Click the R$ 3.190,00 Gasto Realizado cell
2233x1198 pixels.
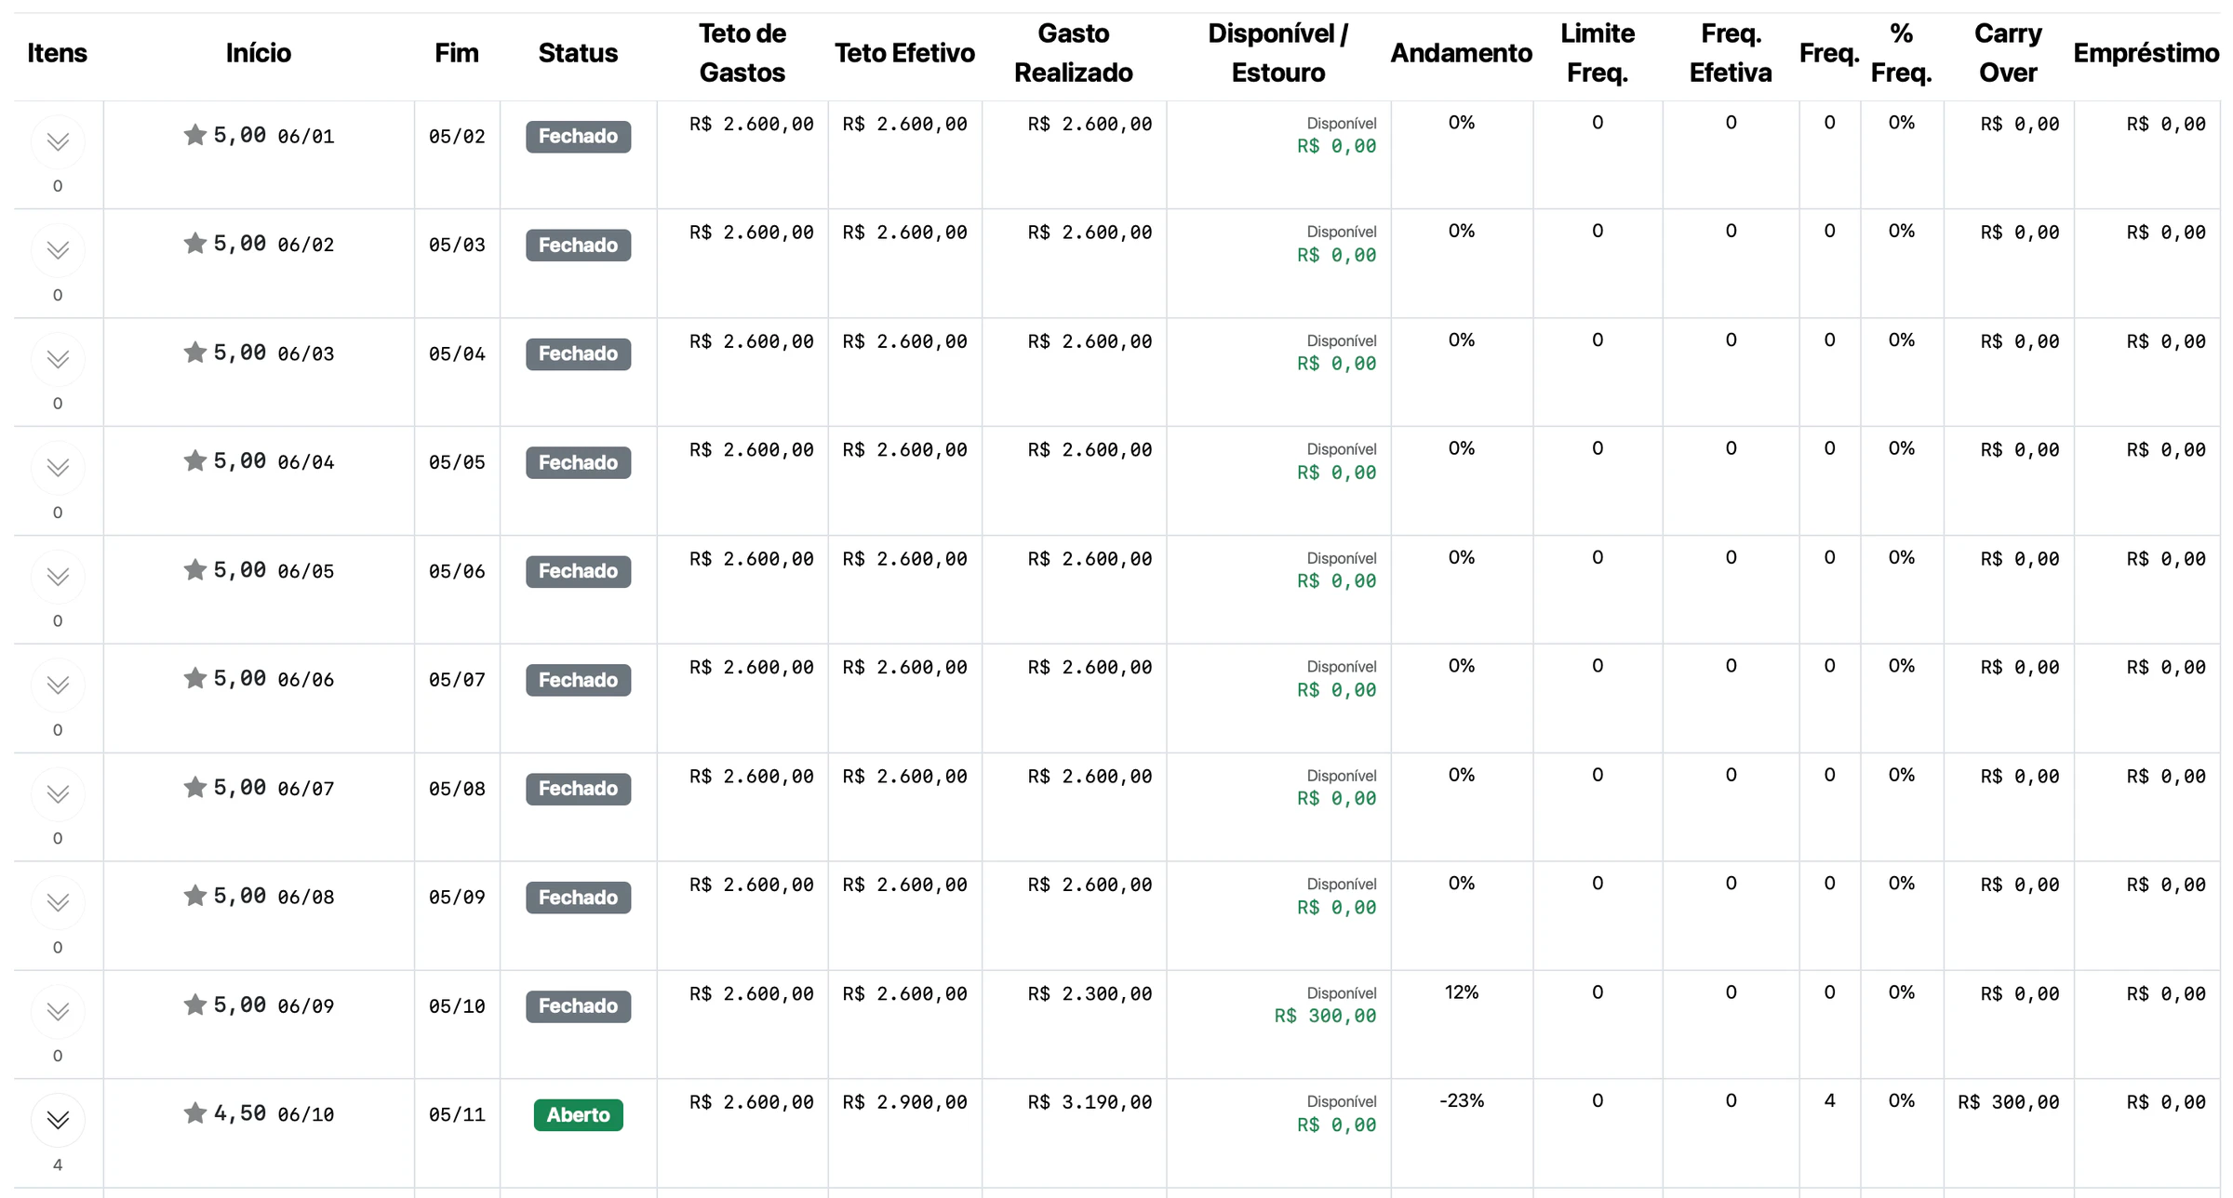1090,1102
